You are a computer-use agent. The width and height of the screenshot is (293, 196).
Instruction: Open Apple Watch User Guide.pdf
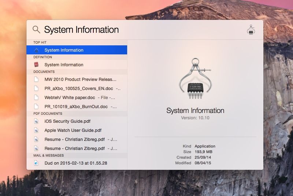[77, 130]
